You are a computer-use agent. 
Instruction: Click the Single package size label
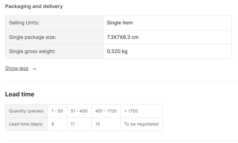[33, 37]
